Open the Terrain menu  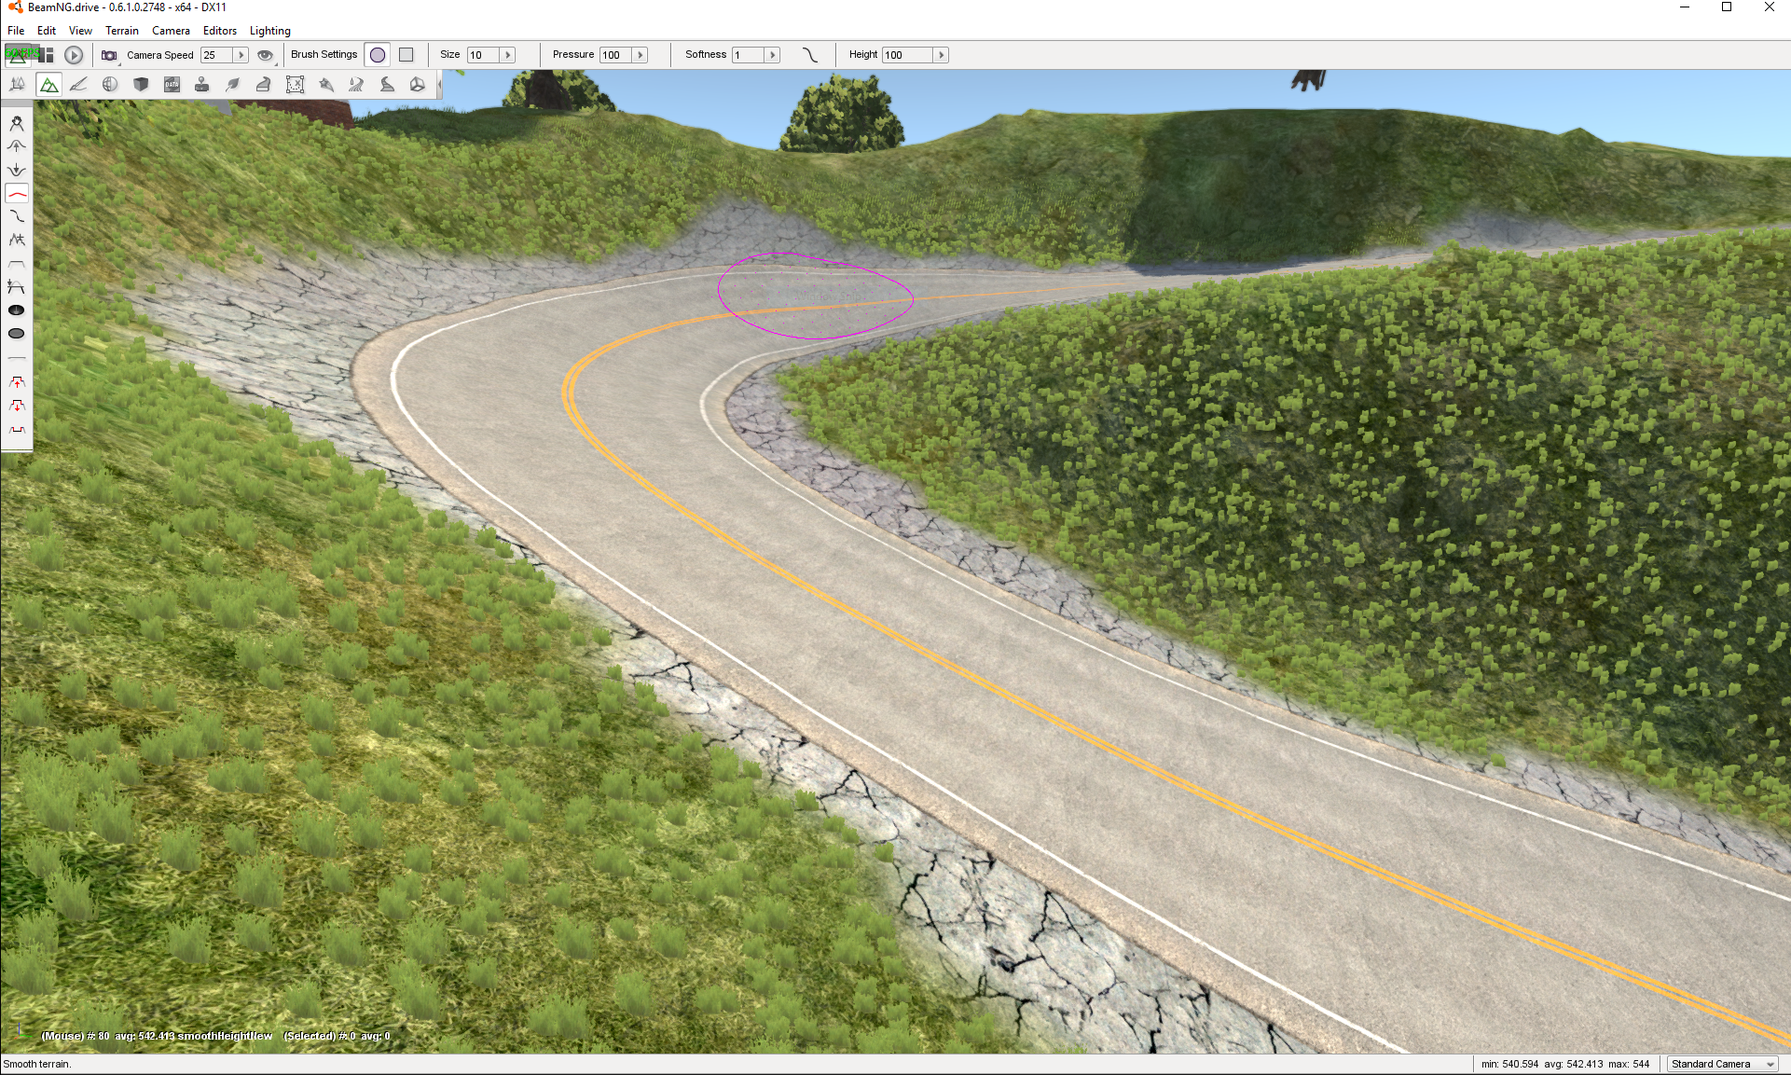(x=122, y=31)
